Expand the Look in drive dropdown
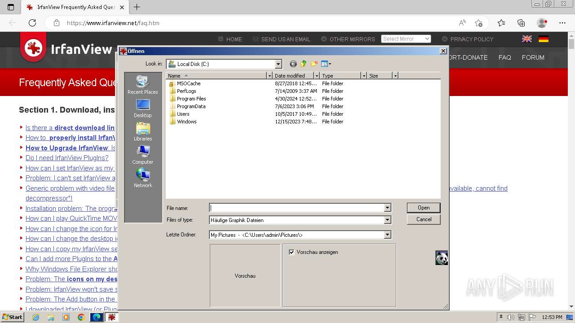This screenshot has width=575, height=323. click(278, 64)
